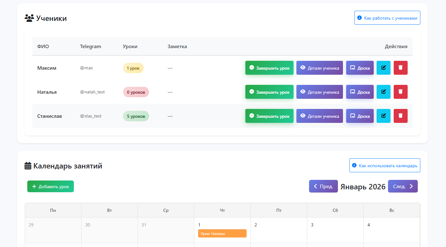Go to previous month with Пред.
446x247 pixels.
[323, 186]
